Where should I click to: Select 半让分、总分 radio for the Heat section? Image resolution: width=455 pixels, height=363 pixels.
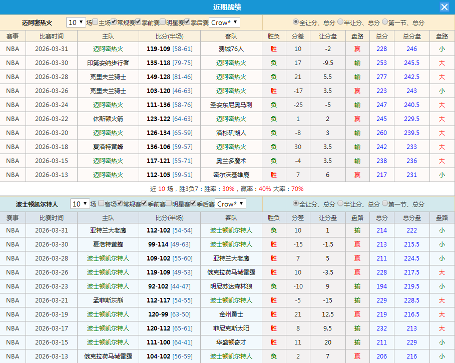pyautogui.click(x=339, y=22)
